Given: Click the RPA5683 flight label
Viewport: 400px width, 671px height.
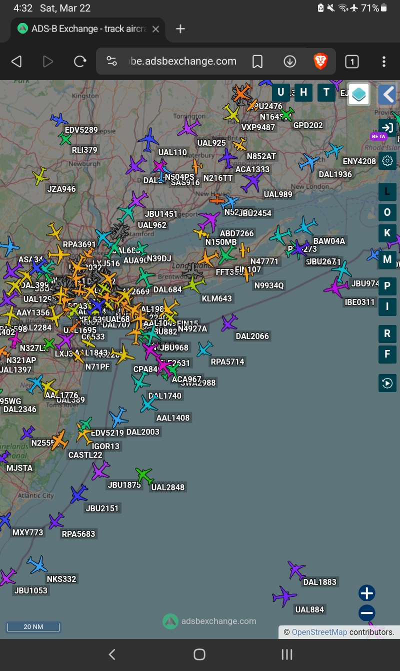Looking at the screenshot, I should point(78,534).
